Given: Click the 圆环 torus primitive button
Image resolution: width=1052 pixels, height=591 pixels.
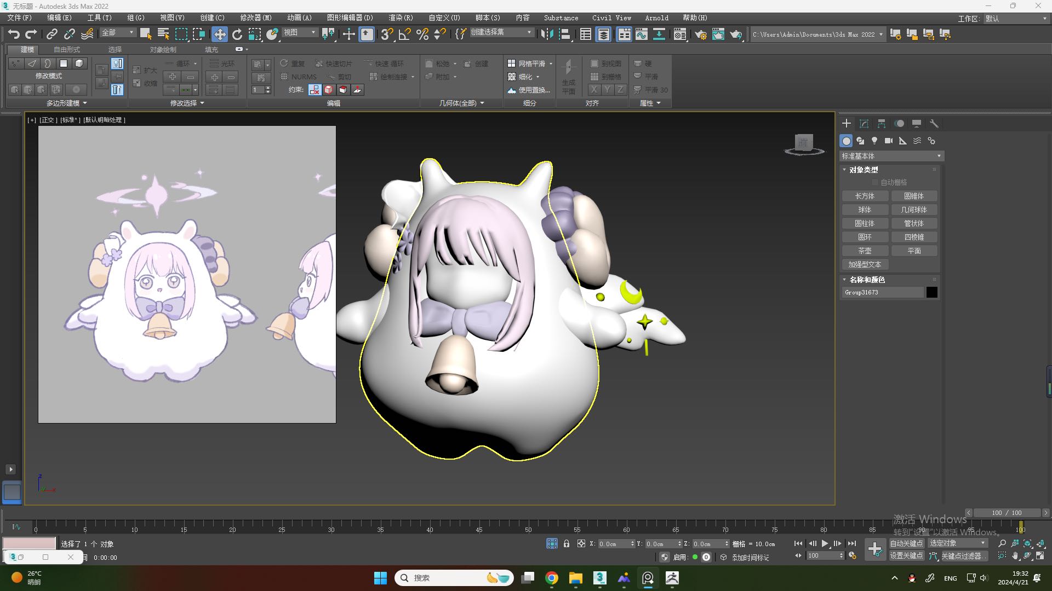Looking at the screenshot, I should point(865,237).
